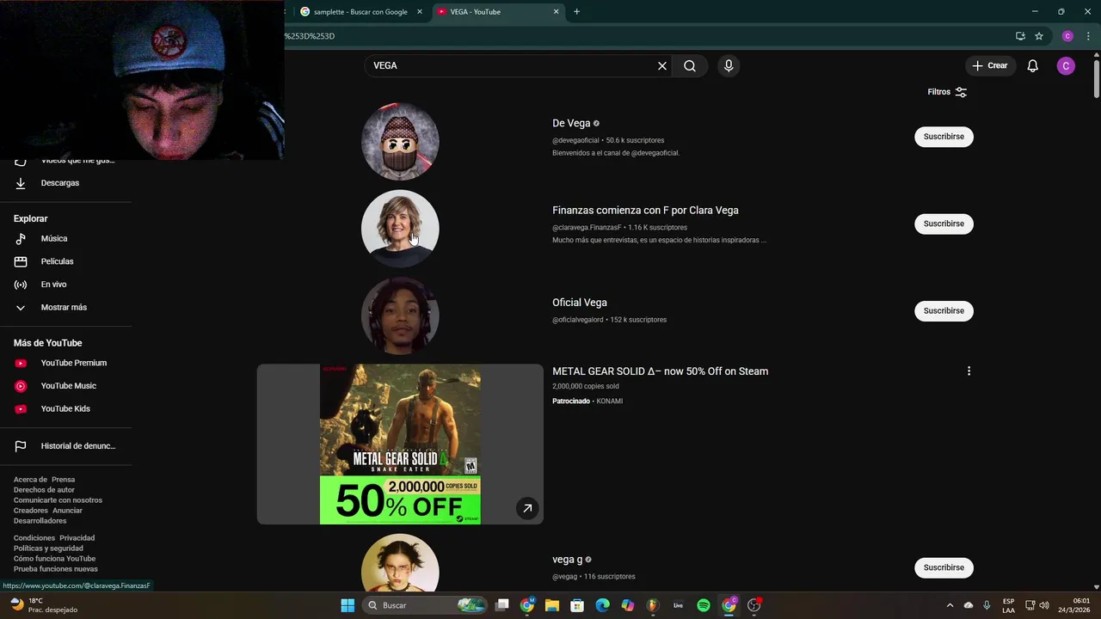Open Microsoft Edge from taskbar
The width and height of the screenshot is (1101, 619).
click(603, 605)
